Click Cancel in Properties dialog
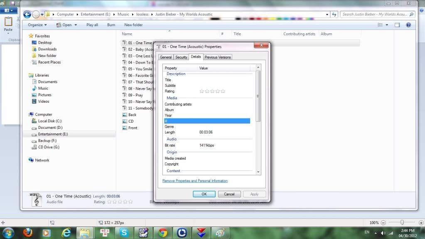This screenshot has width=425, height=239. pyautogui.click(x=229, y=194)
